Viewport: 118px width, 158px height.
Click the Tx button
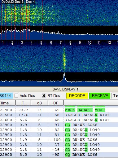pos(115,96)
